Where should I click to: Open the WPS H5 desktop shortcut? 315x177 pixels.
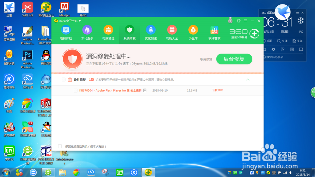tap(27, 9)
